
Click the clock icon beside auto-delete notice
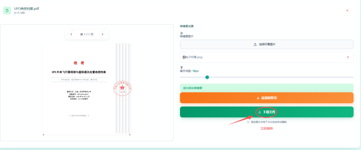click(248, 122)
